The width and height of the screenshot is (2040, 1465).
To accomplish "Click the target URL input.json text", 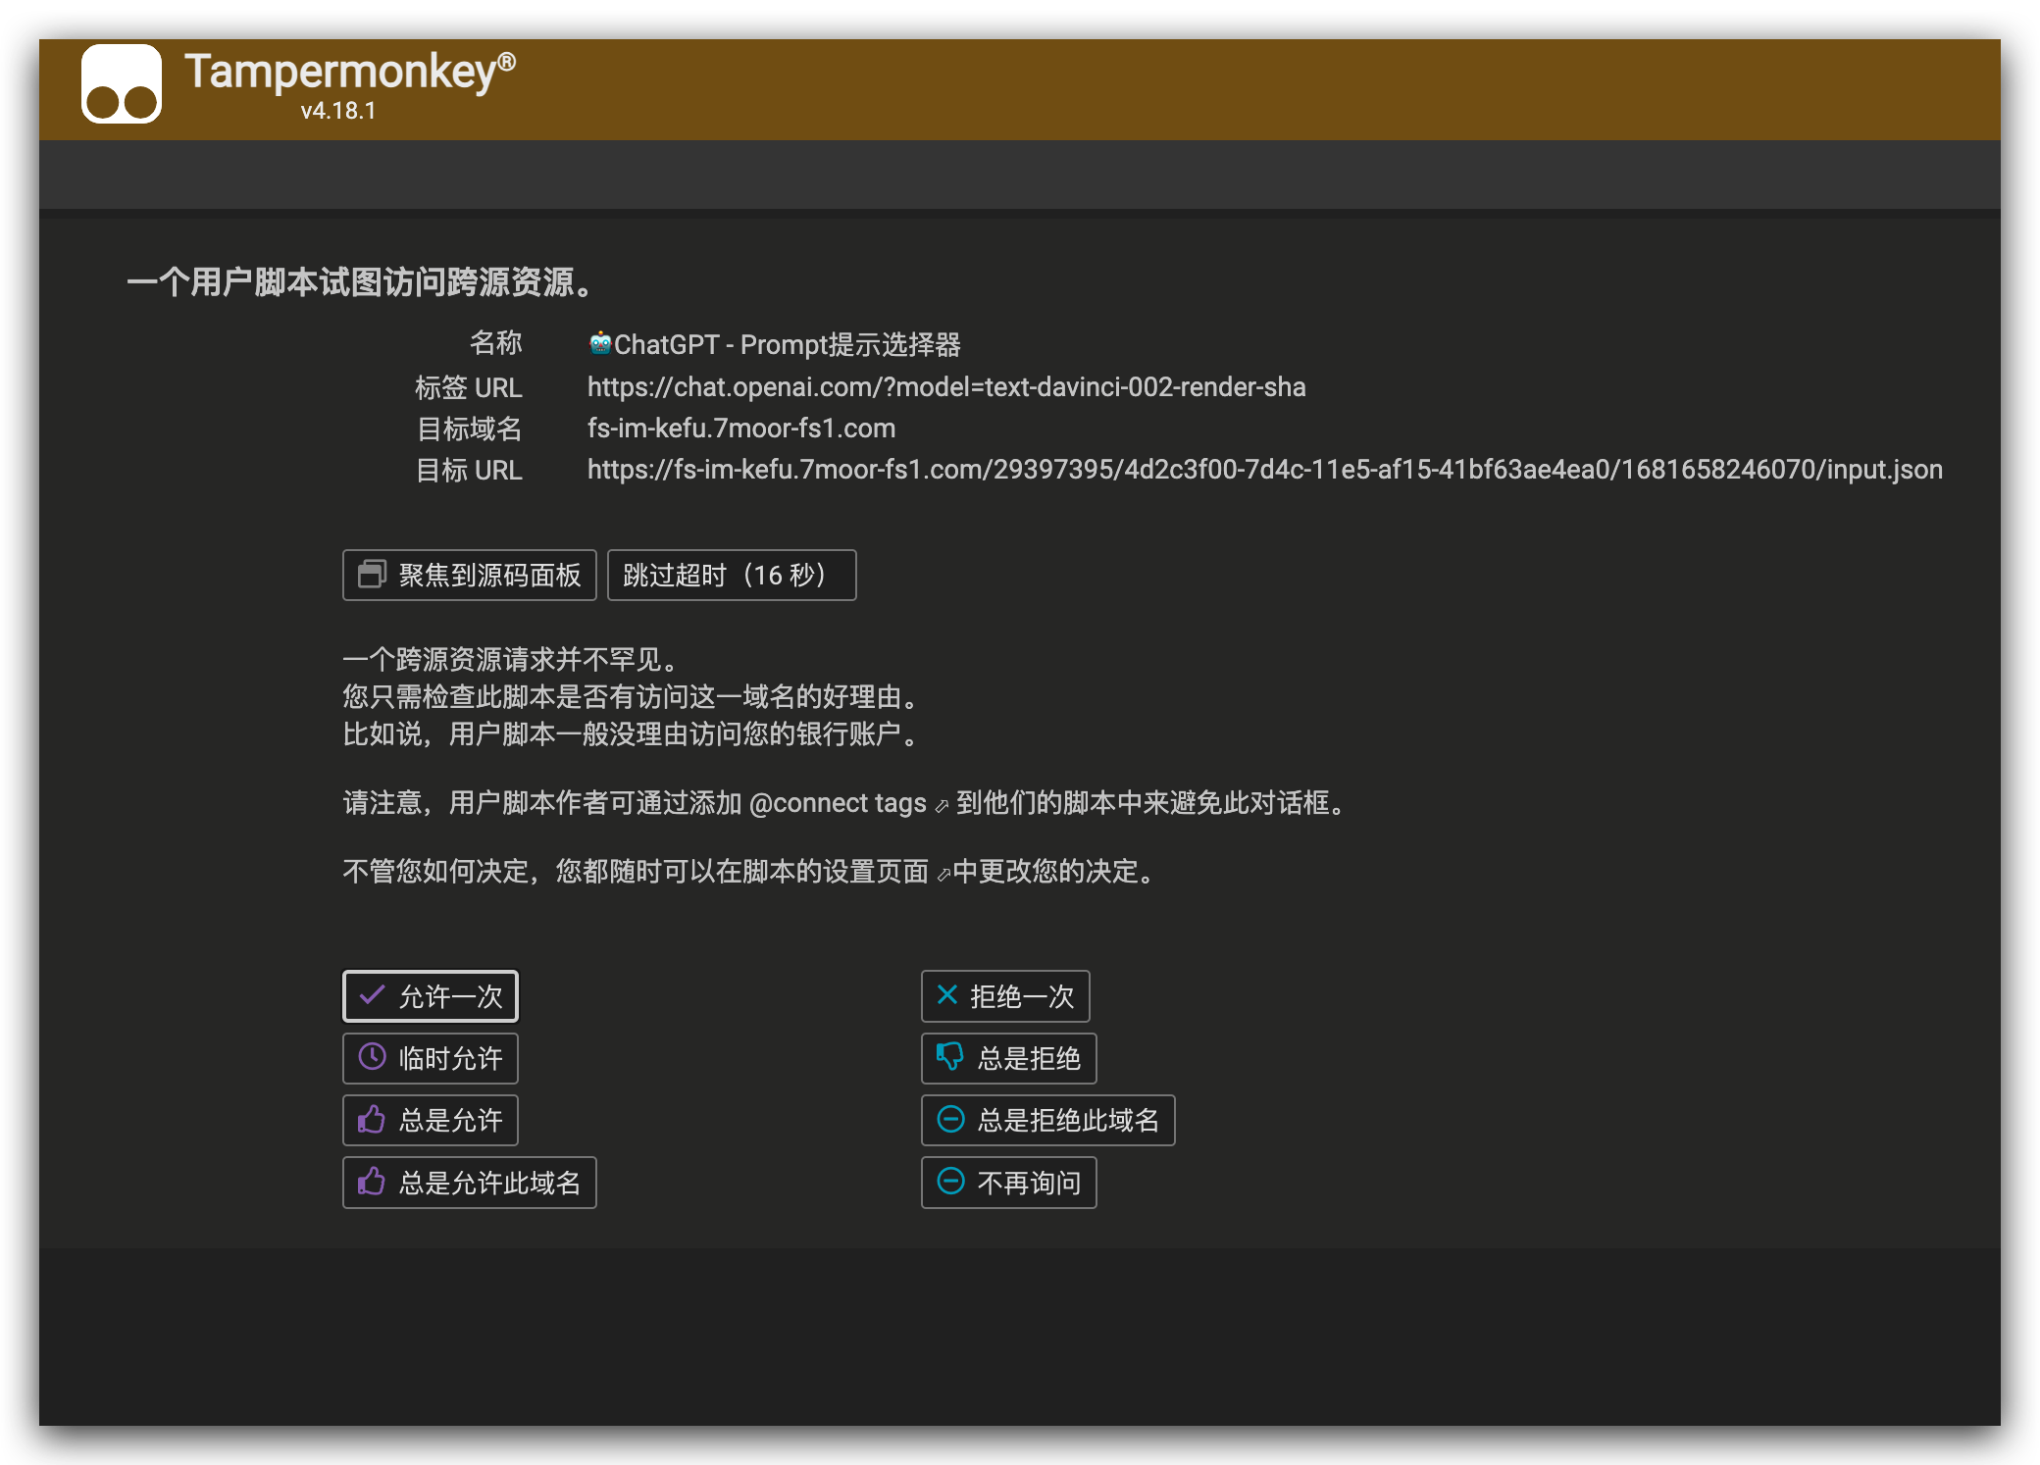I will [1265, 470].
